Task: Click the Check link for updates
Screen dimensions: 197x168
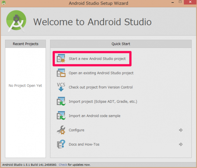Action: click(63, 165)
